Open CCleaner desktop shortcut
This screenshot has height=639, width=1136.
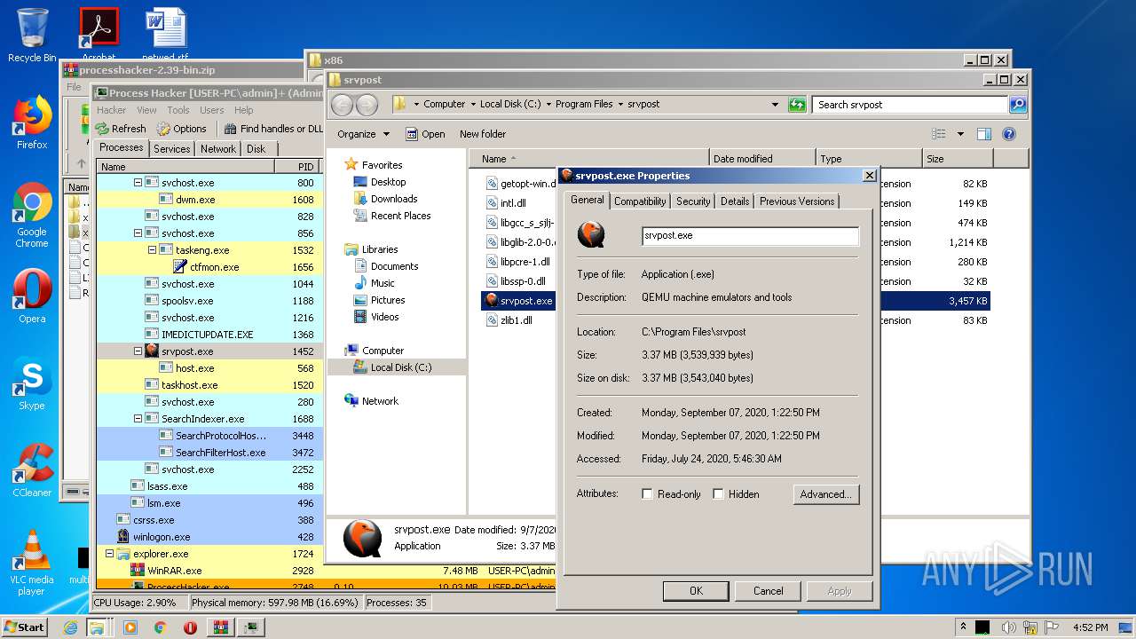32,470
